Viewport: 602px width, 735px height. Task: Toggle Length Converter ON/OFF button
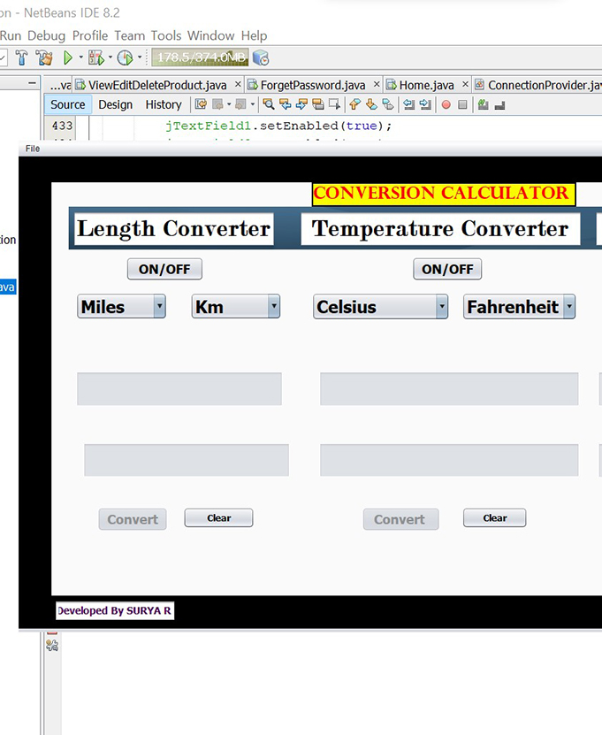(x=164, y=269)
